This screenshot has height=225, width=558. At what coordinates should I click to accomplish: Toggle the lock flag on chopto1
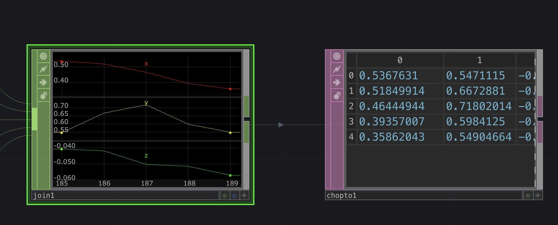click(337, 95)
